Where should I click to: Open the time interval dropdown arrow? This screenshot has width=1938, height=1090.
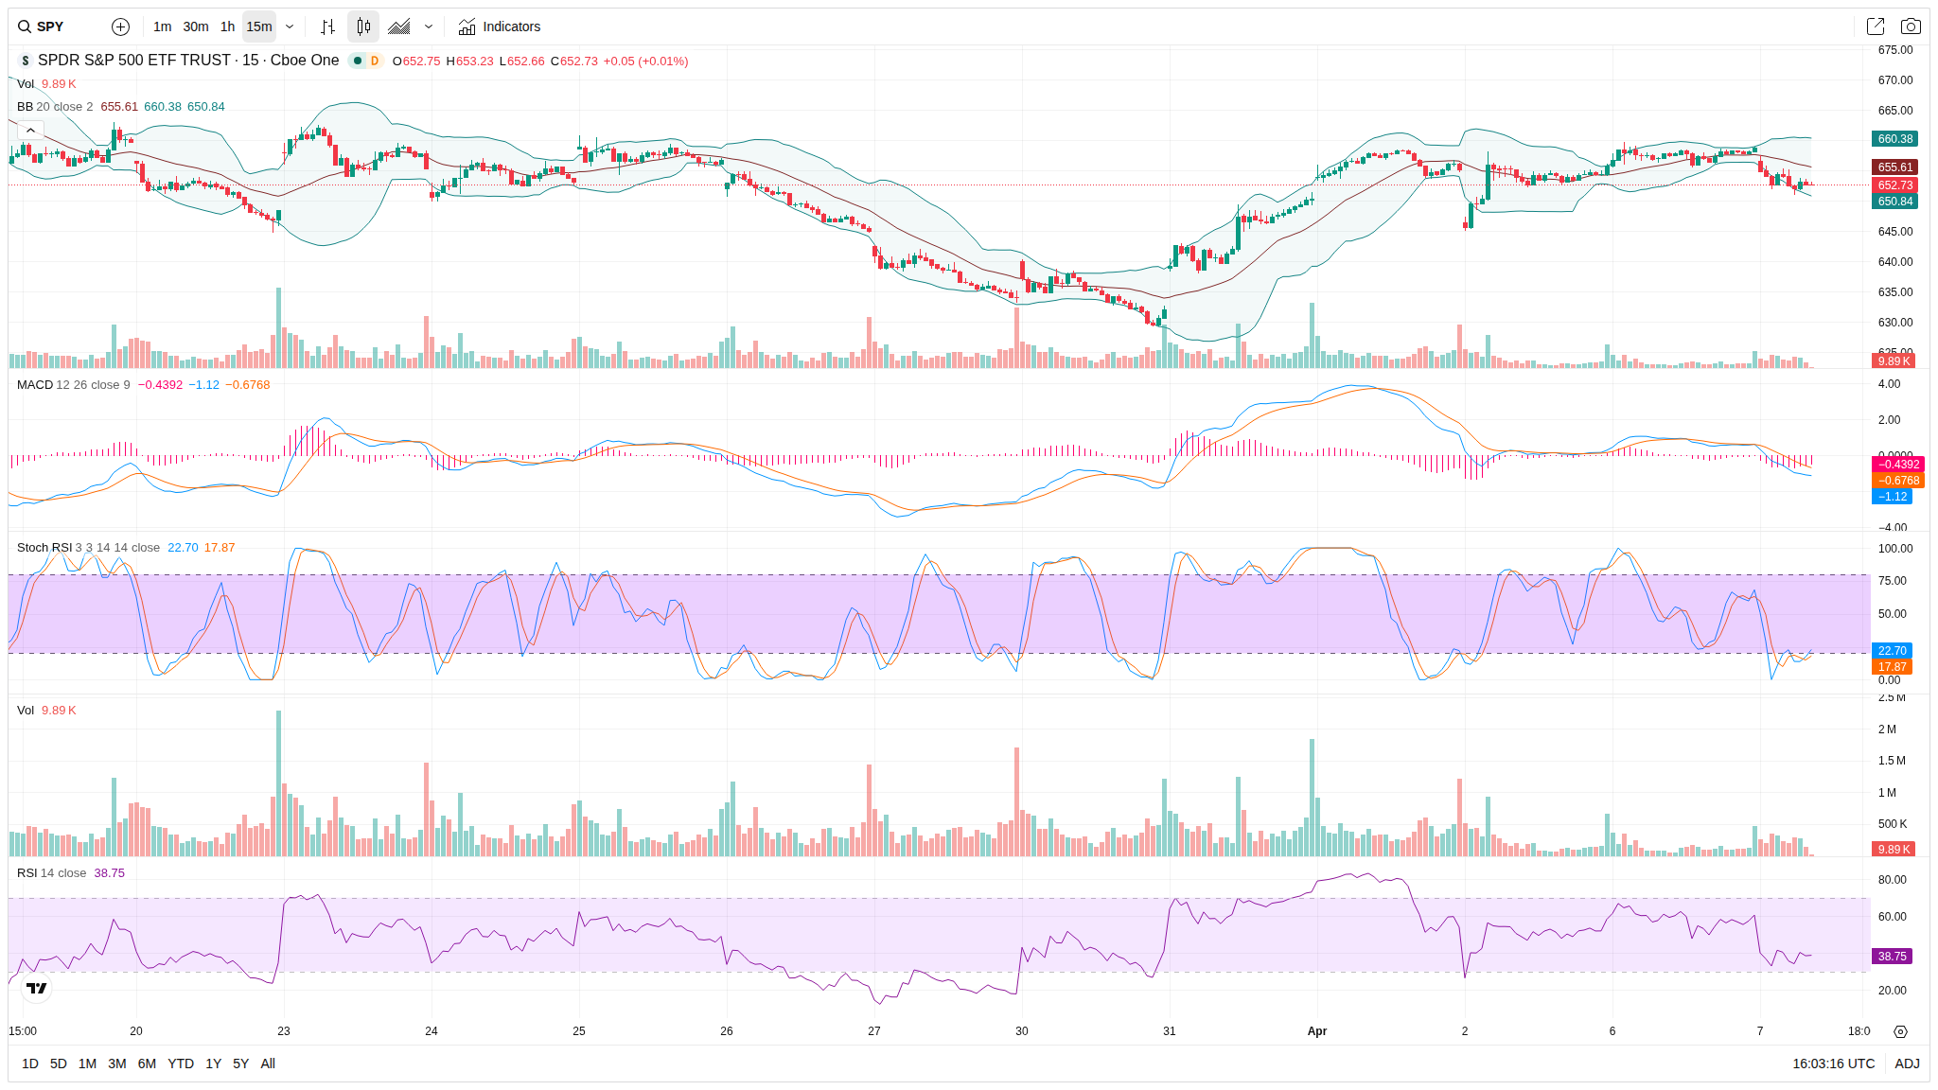point(290,26)
